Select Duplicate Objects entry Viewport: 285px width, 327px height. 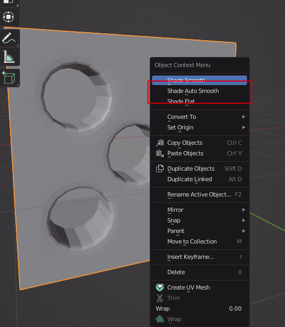(199, 169)
